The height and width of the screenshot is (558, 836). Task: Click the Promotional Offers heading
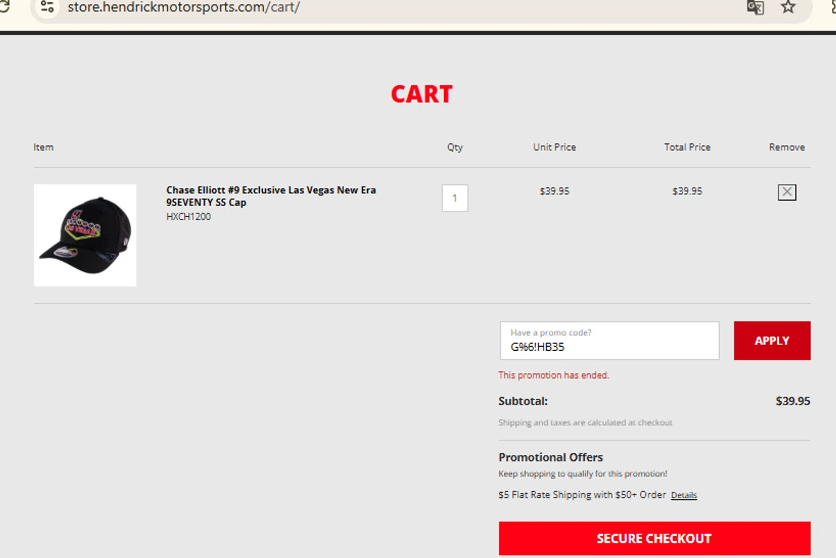coord(551,457)
